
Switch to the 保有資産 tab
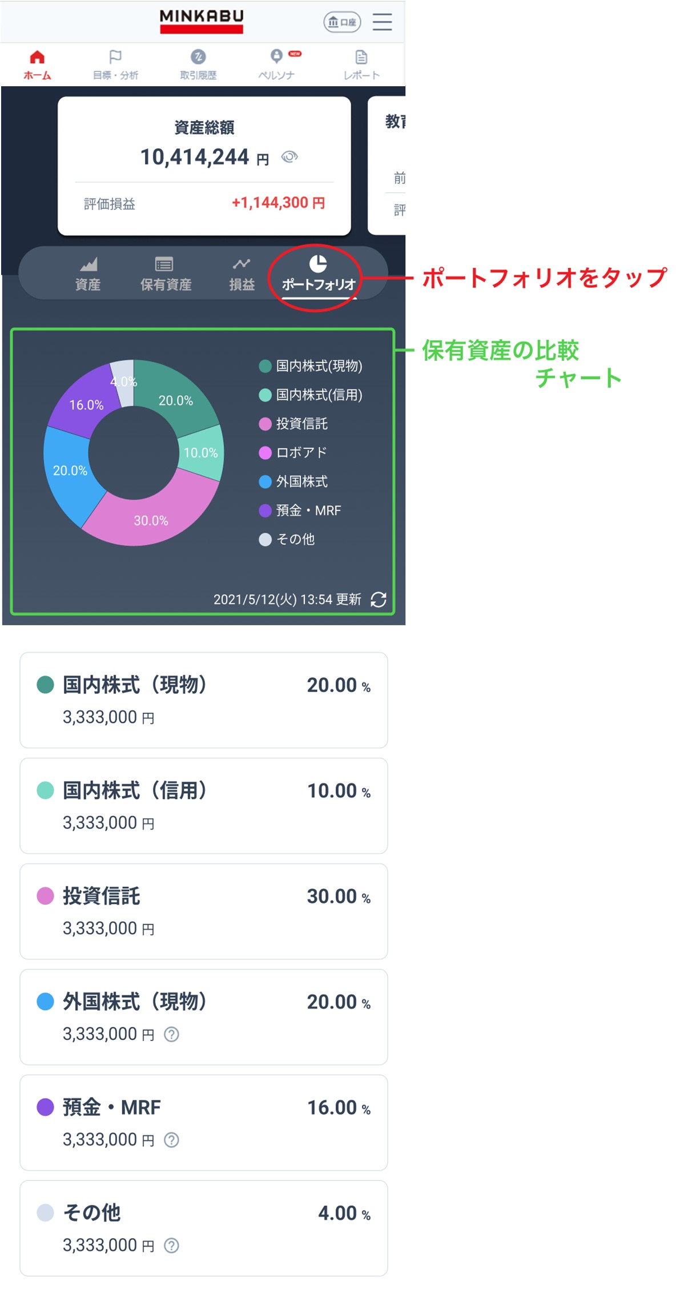point(165,274)
